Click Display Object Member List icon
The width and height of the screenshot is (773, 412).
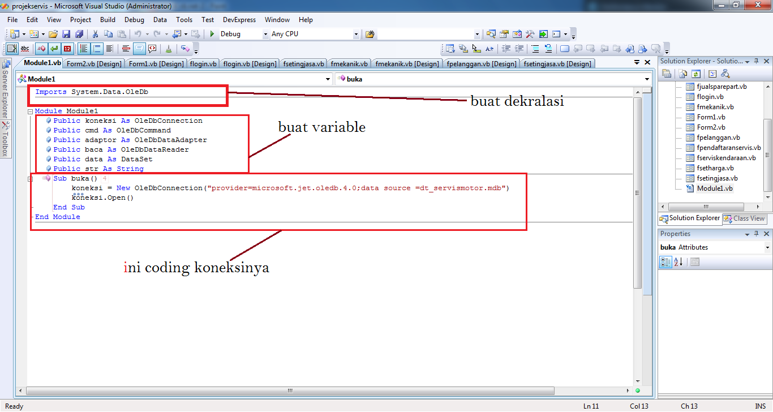click(x=450, y=48)
